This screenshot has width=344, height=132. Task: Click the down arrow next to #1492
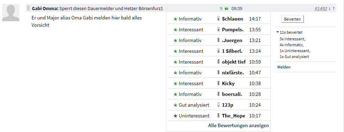[329, 9]
